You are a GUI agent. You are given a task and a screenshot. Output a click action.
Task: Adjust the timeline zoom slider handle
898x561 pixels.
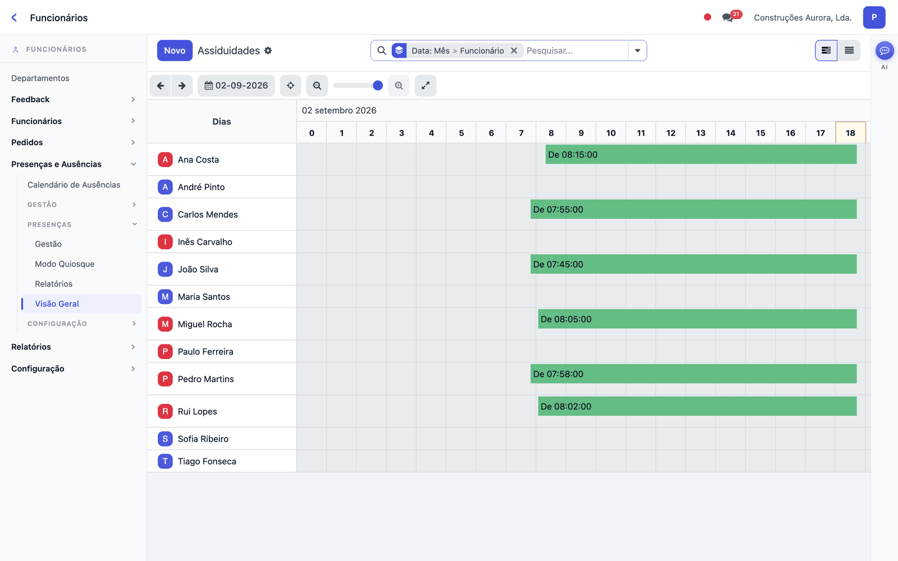coord(378,85)
